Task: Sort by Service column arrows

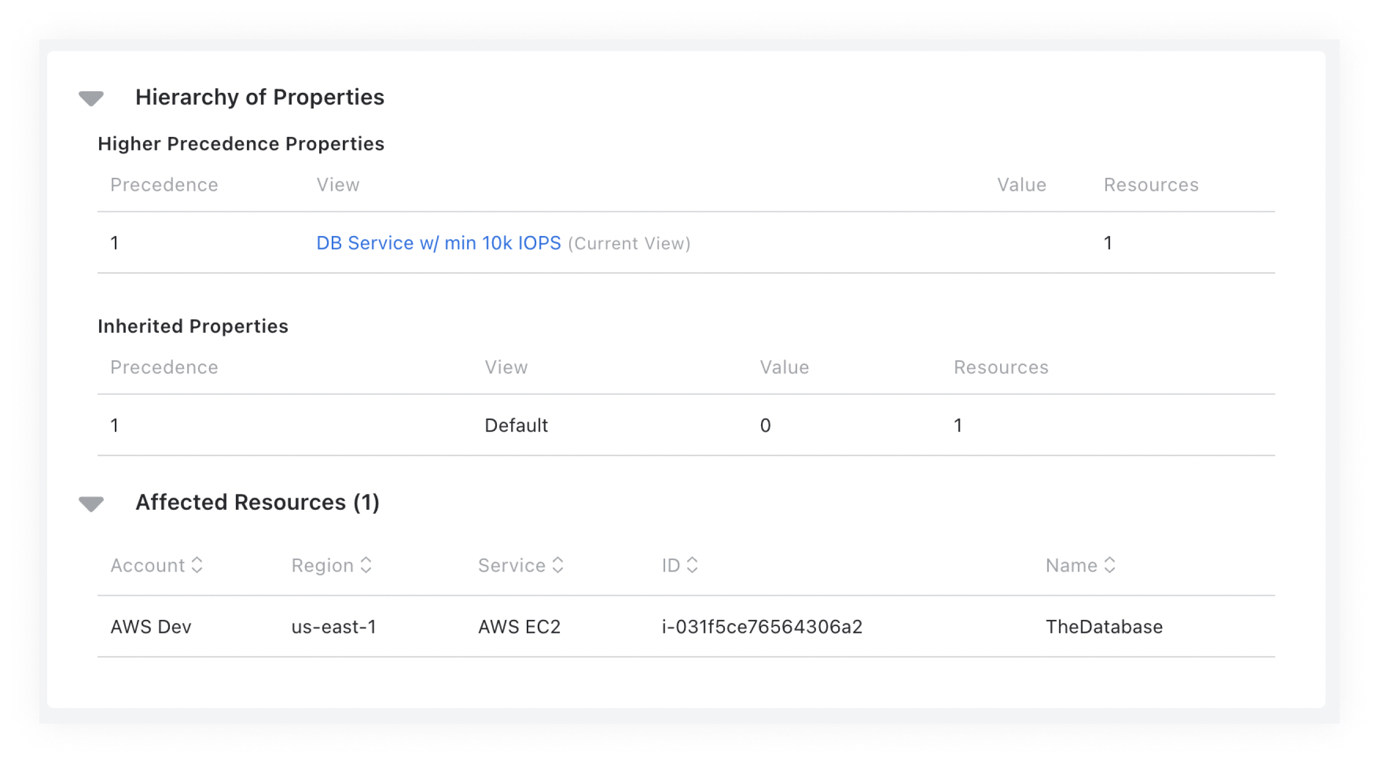Action: click(x=558, y=565)
